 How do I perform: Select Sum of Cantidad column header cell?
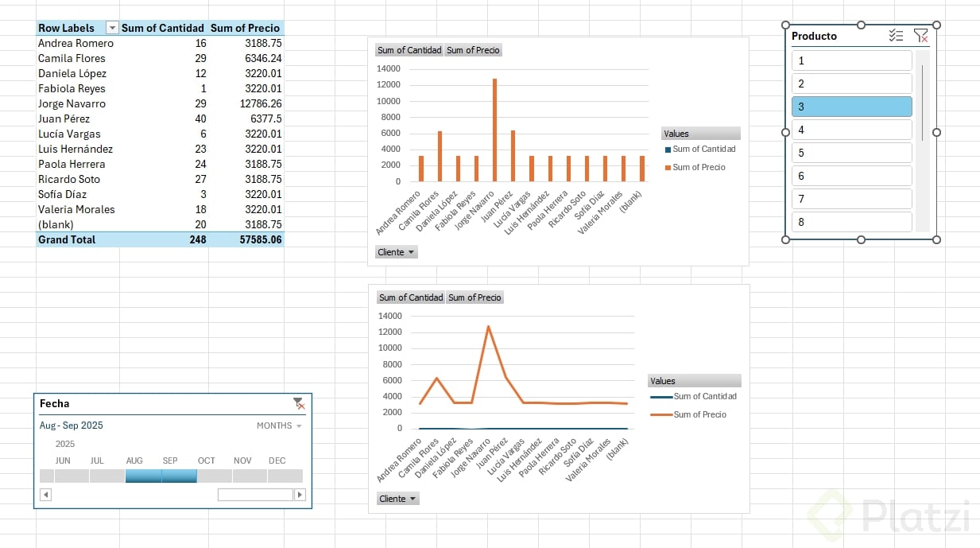coord(162,28)
